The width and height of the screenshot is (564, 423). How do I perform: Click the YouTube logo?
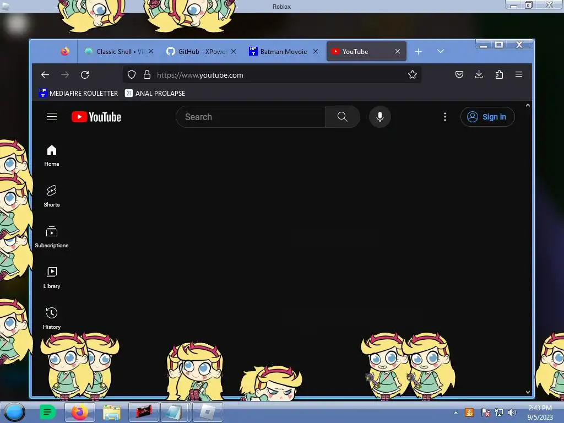tap(96, 117)
